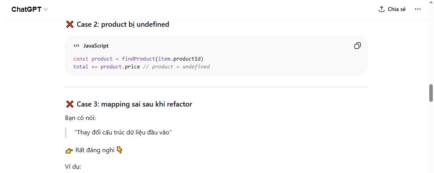Click the "Bạn có nói:" text

(80, 118)
